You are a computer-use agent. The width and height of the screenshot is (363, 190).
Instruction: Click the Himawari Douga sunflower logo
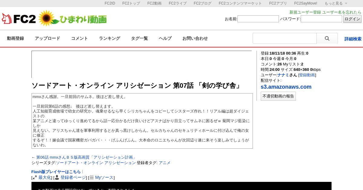click(x=73, y=19)
